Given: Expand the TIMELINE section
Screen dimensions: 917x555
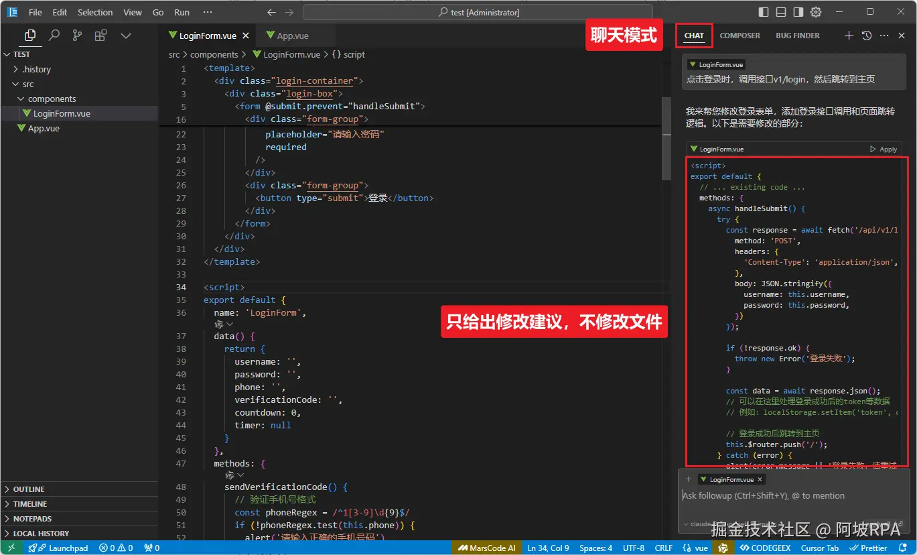Looking at the screenshot, I should pyautogui.click(x=80, y=504).
